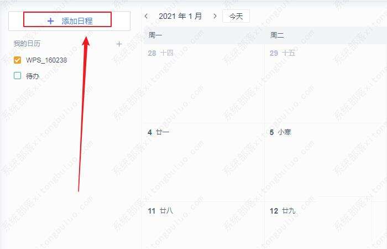Select January 4 廿一 day cell

[x=203, y=162]
